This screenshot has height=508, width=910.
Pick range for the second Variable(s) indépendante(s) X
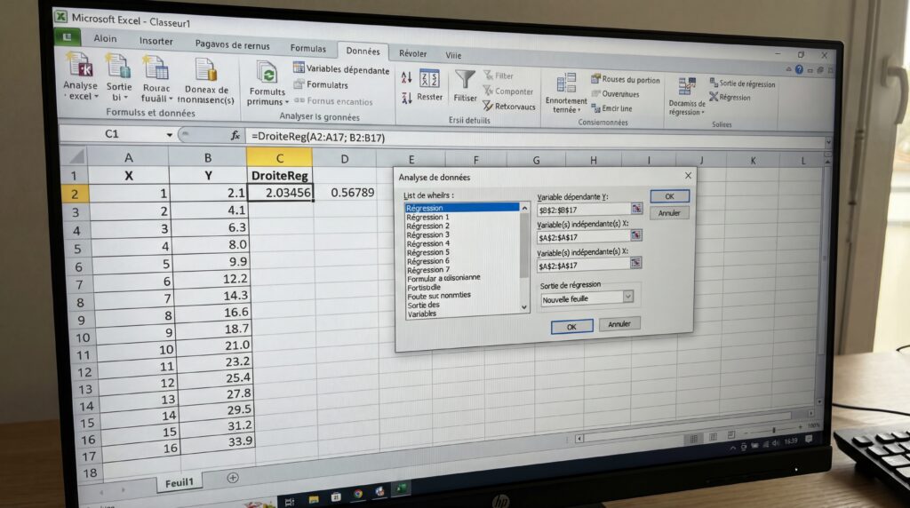(x=635, y=263)
